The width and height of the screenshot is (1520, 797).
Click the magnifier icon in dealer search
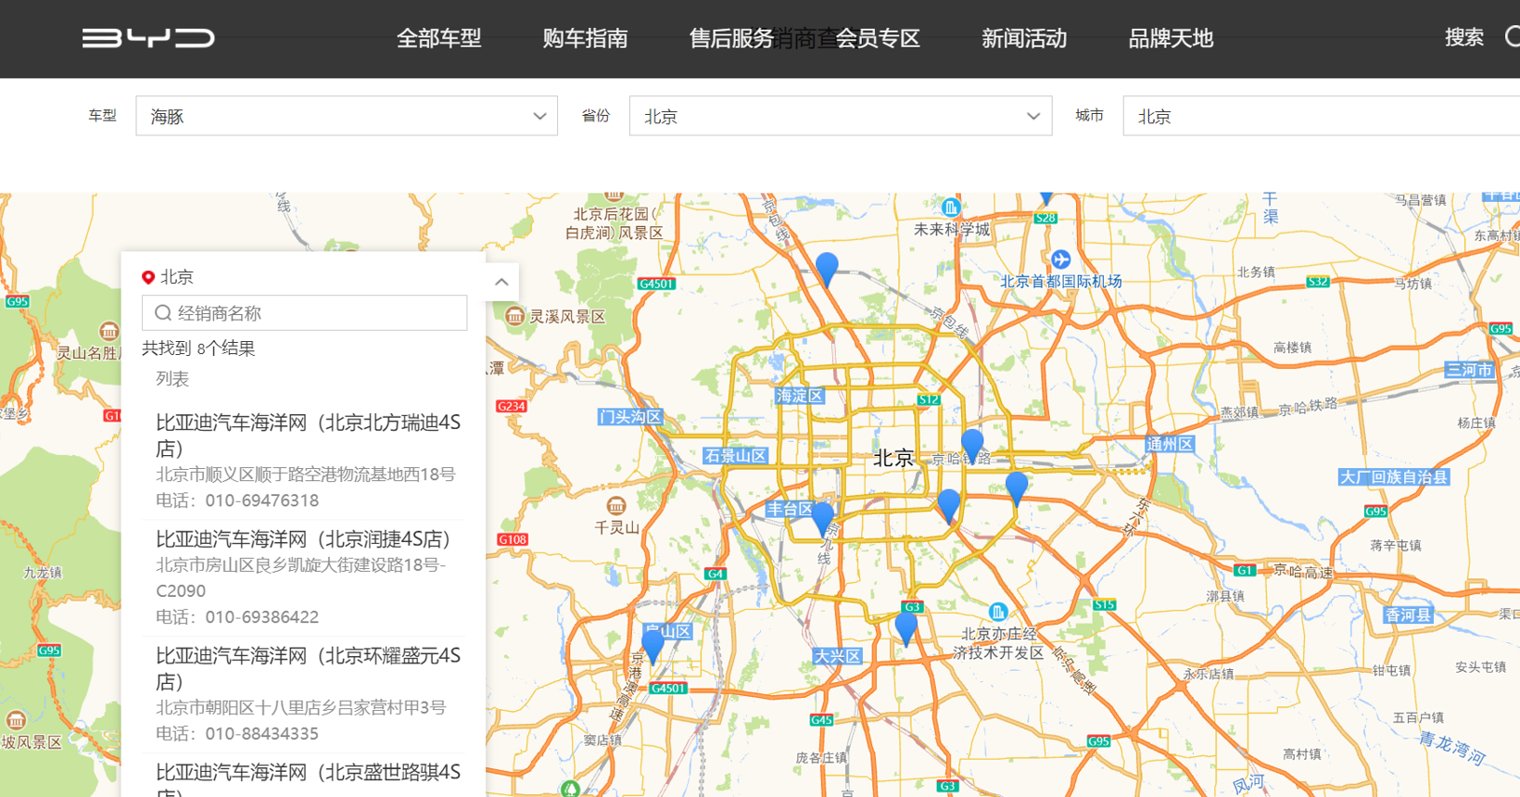point(163,313)
